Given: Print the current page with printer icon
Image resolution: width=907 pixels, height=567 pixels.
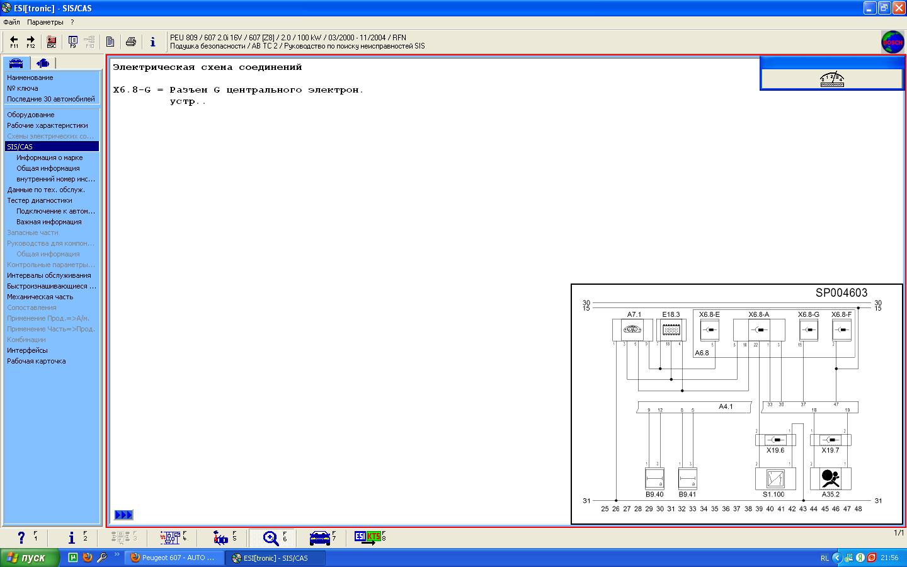Looking at the screenshot, I should pos(131,42).
